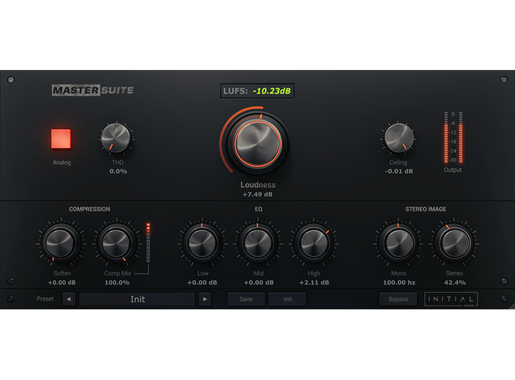The image size is (515, 380).
Task: Click the Comp Mix 100.0% value
Action: pos(117,283)
